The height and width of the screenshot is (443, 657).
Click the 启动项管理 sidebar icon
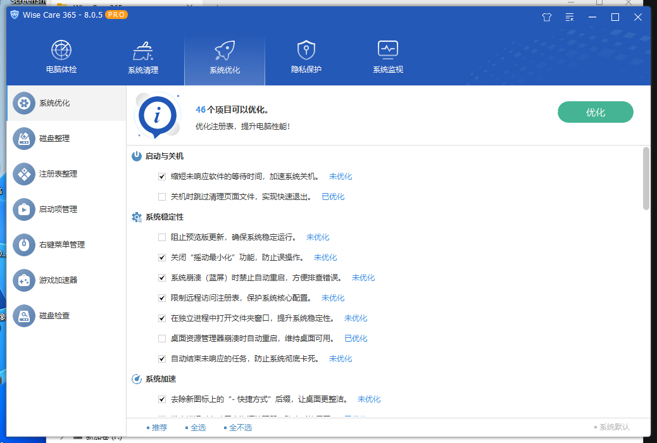24,209
